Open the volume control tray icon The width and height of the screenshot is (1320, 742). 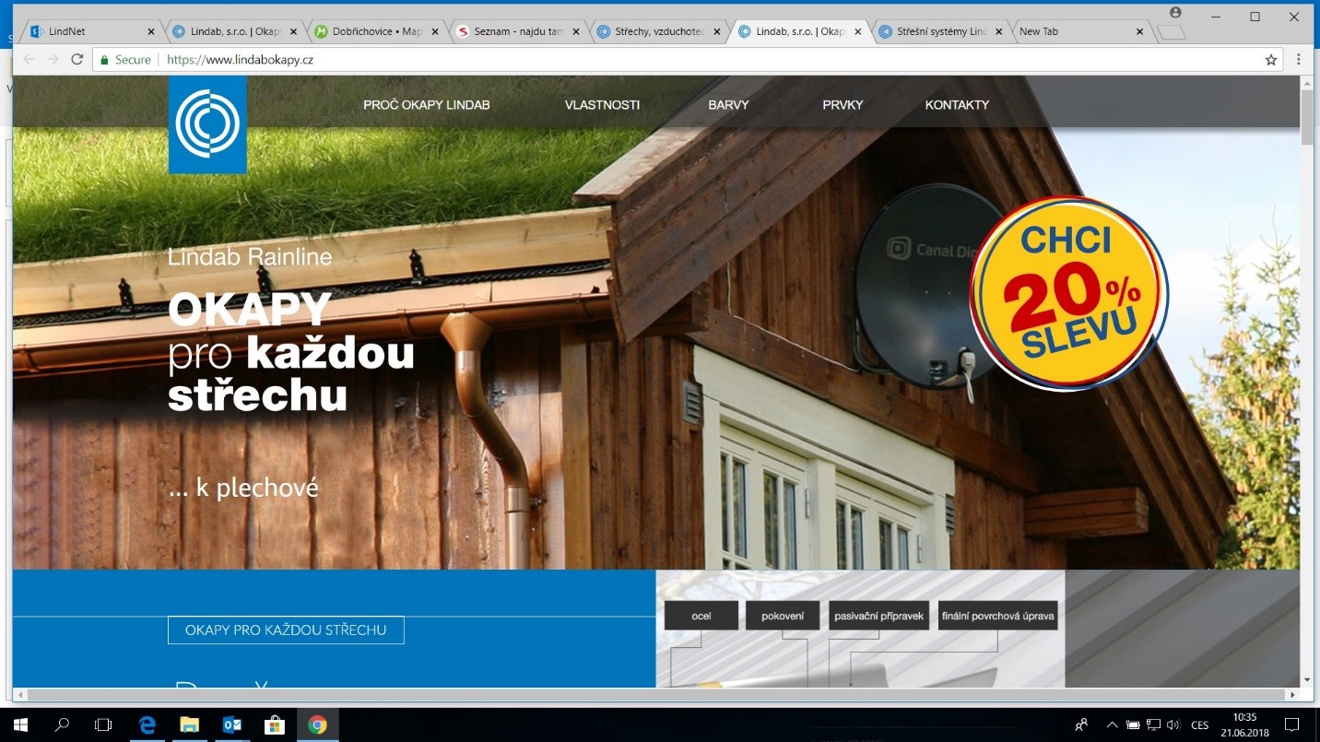1173,725
